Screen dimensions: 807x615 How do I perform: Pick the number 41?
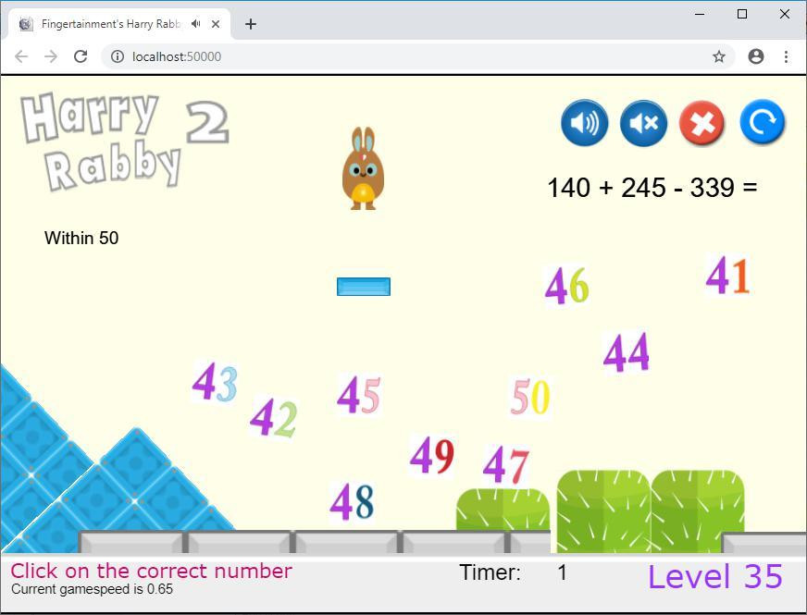[727, 275]
